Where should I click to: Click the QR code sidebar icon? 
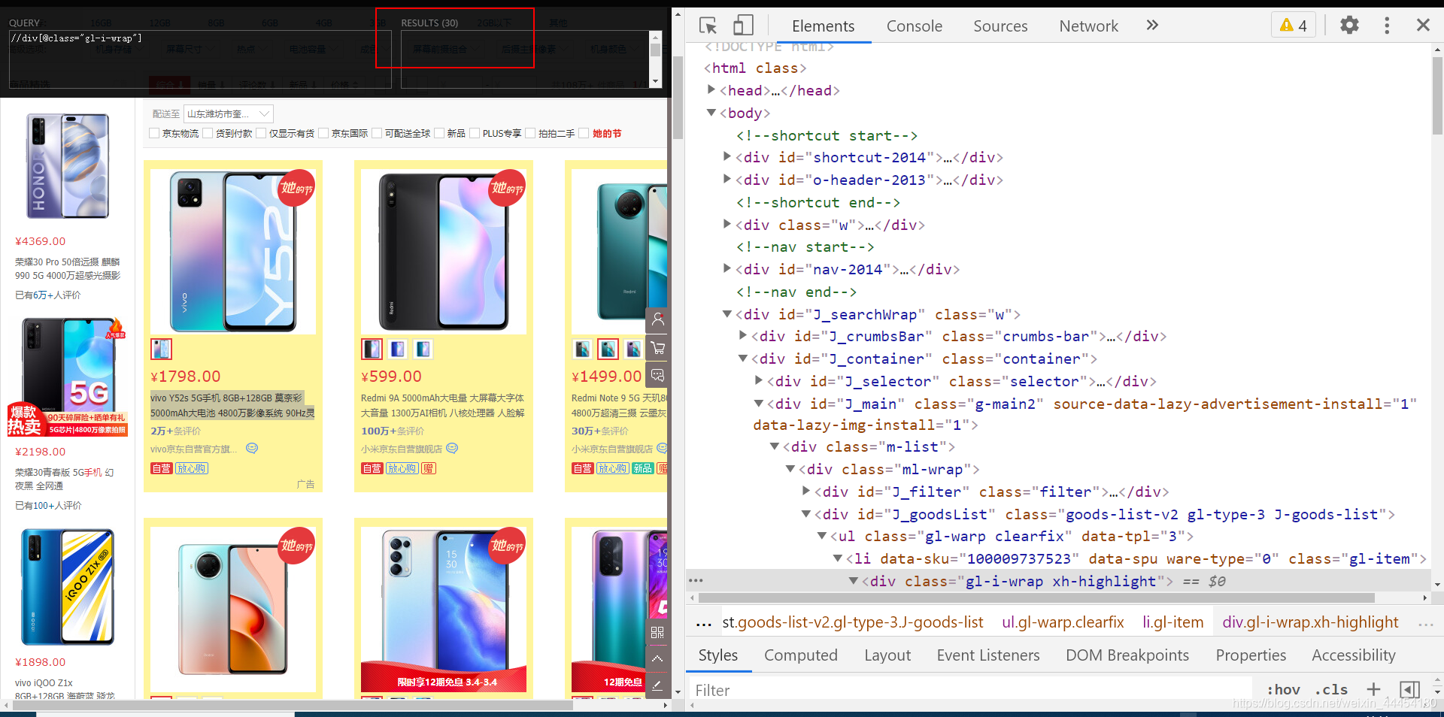pyautogui.click(x=657, y=632)
